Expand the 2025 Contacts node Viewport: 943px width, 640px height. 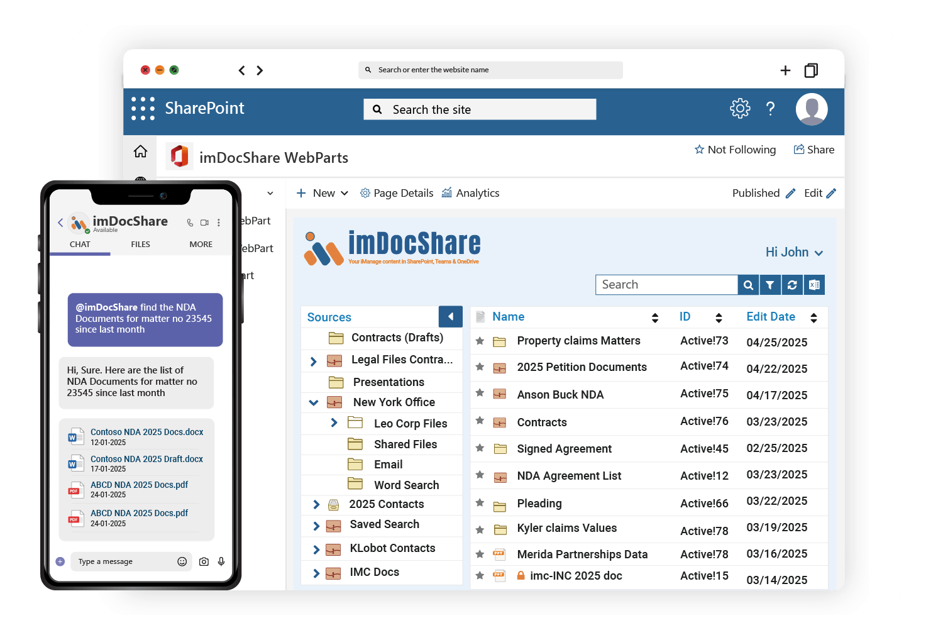pyautogui.click(x=316, y=504)
